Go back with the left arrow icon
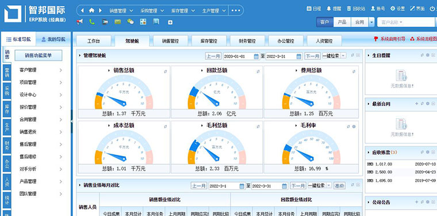 click(82, 10)
